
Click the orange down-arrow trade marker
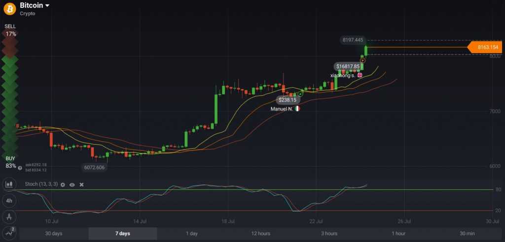pyautogui.click(x=363, y=60)
